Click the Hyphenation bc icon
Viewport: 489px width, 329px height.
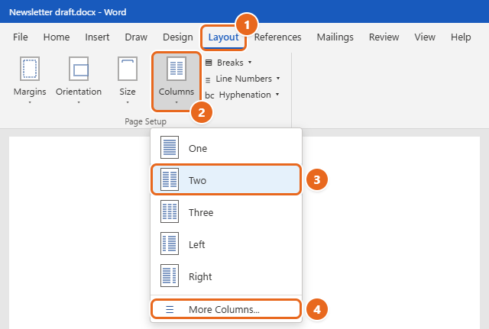click(209, 95)
